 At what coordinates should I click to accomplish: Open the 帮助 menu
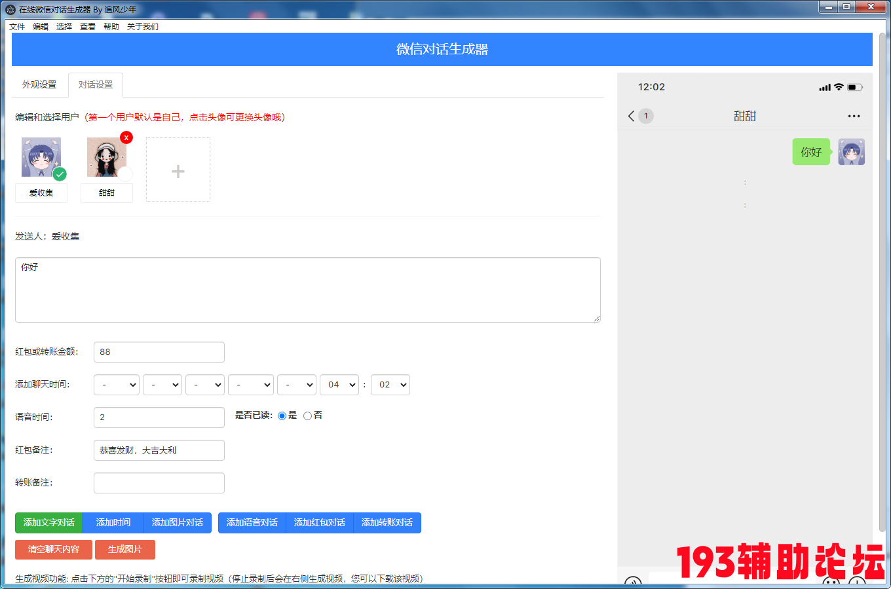click(111, 27)
